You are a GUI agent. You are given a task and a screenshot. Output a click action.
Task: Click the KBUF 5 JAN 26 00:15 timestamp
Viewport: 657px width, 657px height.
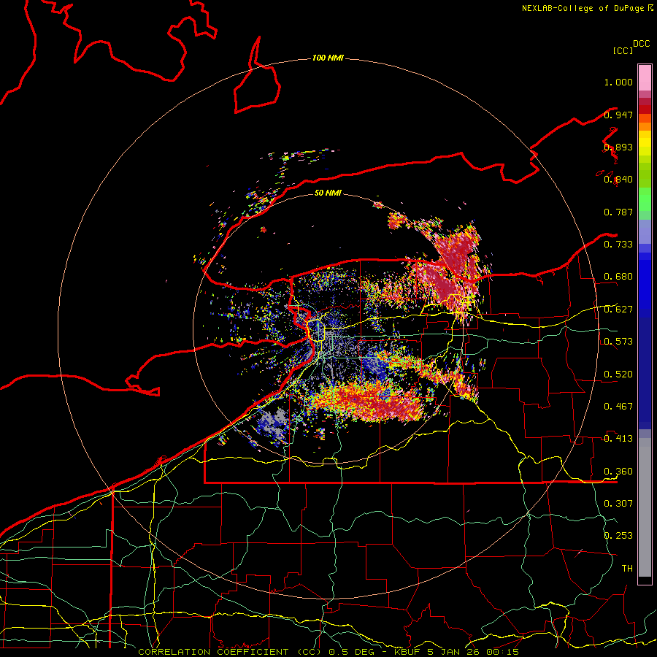click(x=456, y=652)
